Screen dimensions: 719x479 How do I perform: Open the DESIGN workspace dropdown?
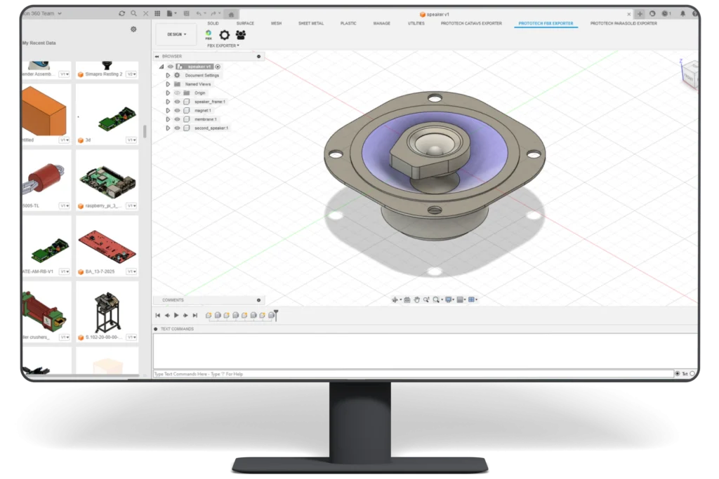[175, 34]
